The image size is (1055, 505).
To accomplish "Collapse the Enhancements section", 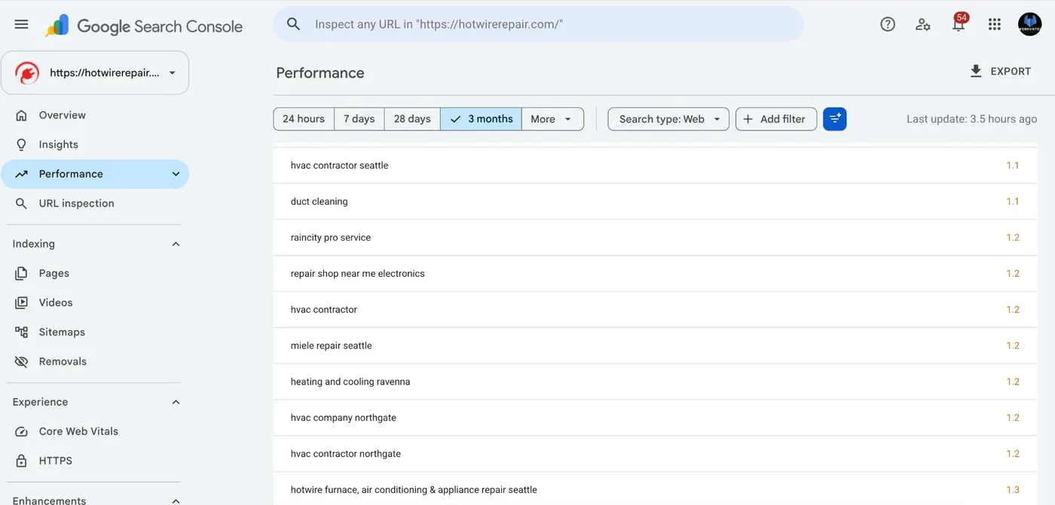I will pos(176,500).
